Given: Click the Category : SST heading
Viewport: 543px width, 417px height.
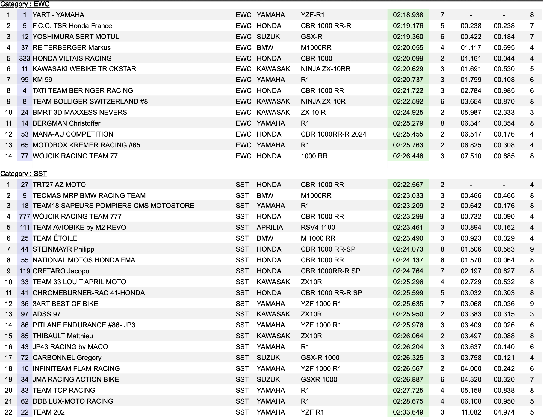Looking at the screenshot, I should [23, 174].
